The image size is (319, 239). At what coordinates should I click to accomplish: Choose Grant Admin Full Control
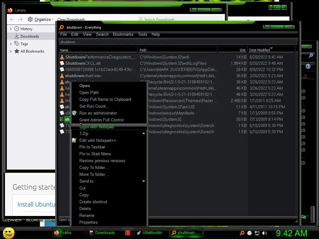click(109, 120)
